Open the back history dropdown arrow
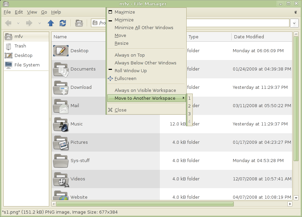Screen dimensions: 302x217 18,23
